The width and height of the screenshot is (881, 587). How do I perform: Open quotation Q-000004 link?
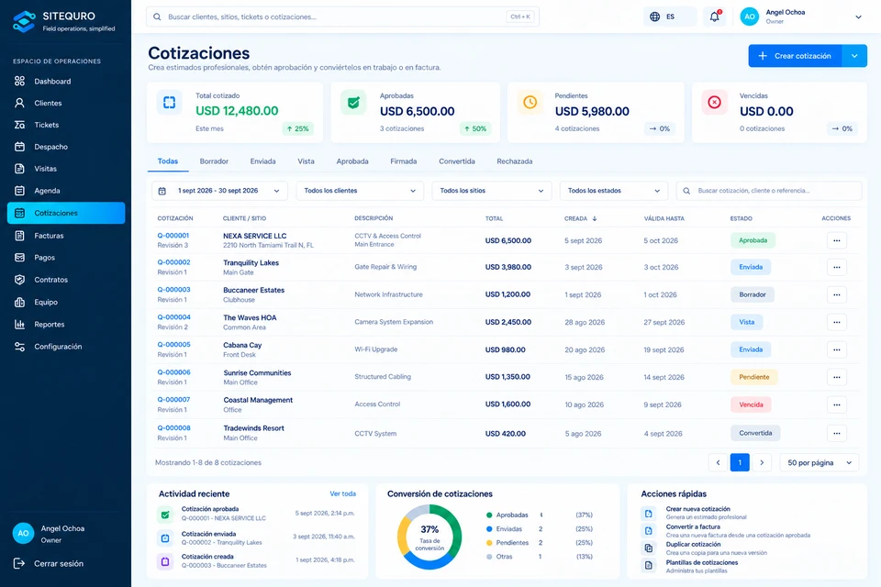point(173,316)
